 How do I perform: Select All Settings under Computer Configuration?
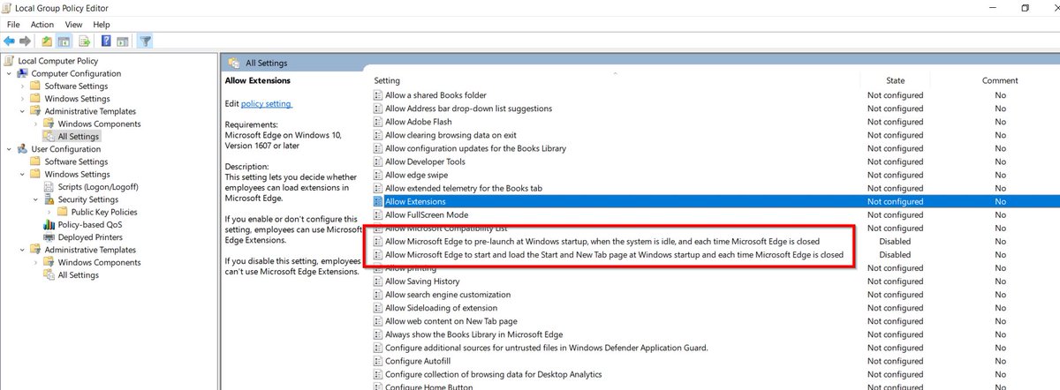[x=78, y=137]
